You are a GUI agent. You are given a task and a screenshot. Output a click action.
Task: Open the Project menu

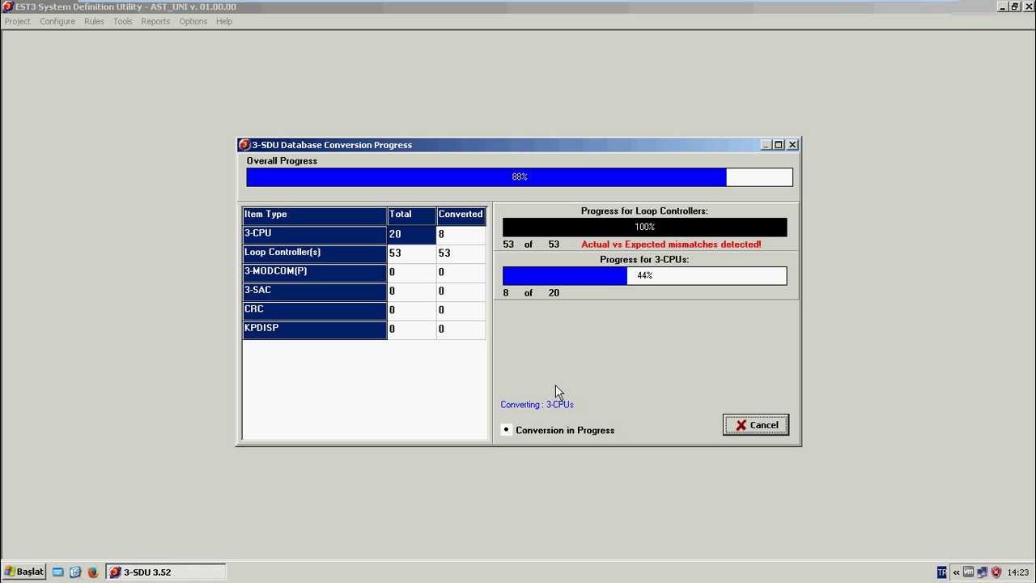[x=18, y=21]
